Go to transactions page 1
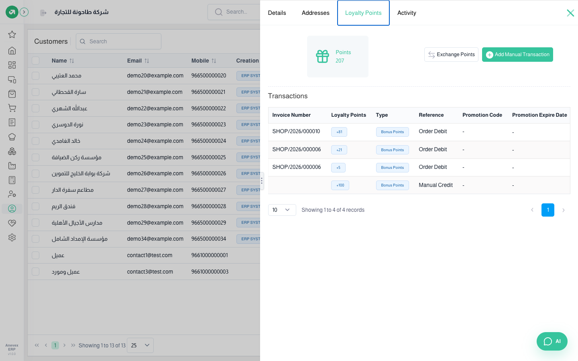Image resolution: width=578 pixels, height=361 pixels. click(548, 210)
